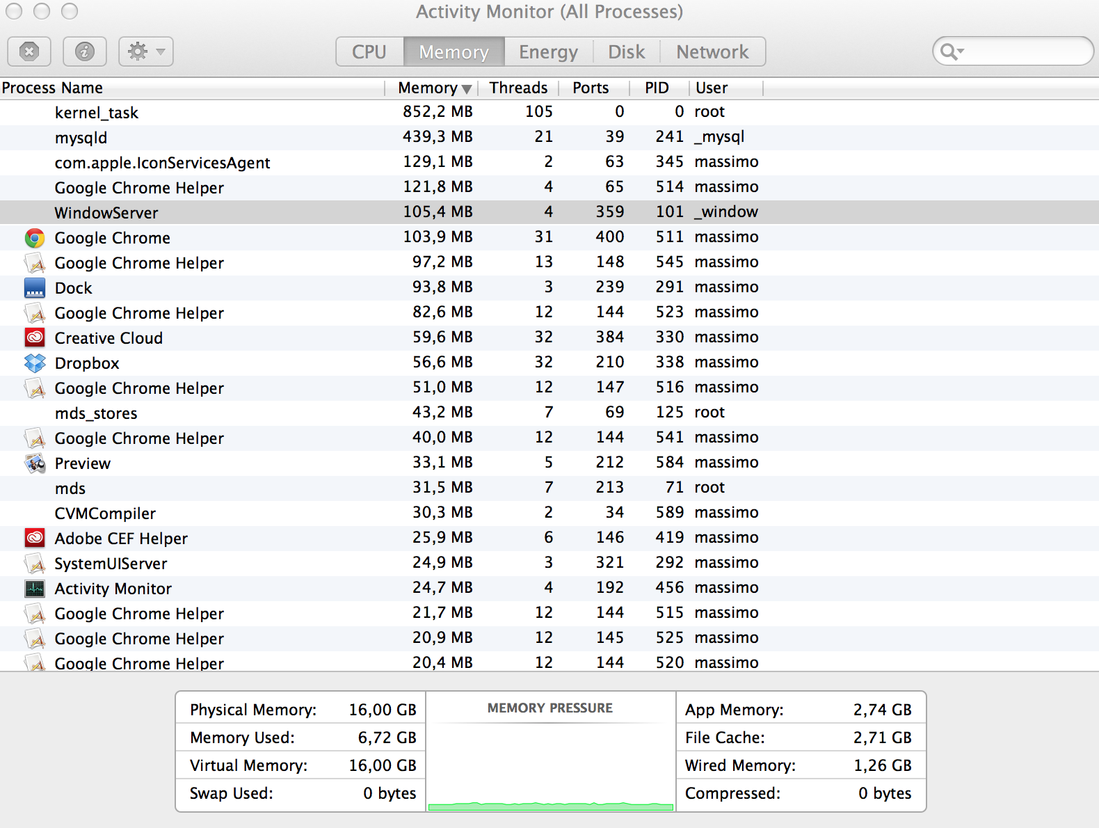Screen dimensions: 1099x828
Task: Click the SystemUIServer process icon
Action: coord(35,564)
